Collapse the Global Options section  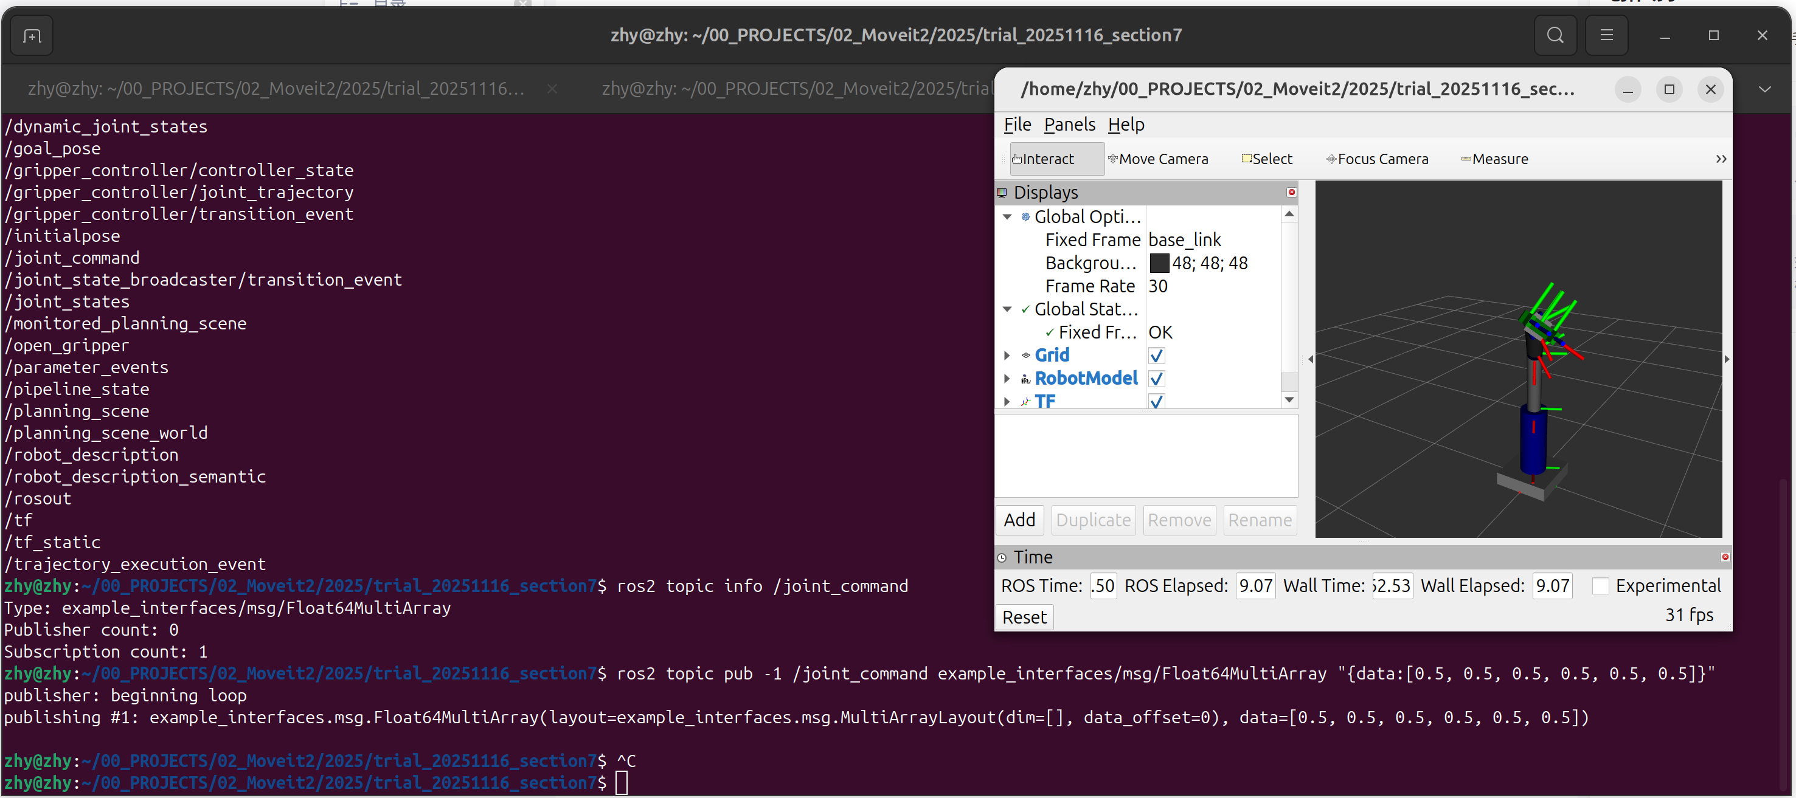[x=1007, y=217]
